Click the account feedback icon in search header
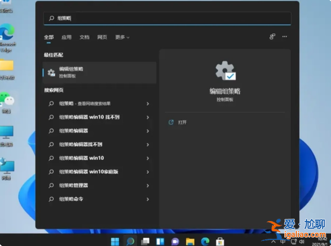Screen dimensions: 331x246 coord(272,36)
